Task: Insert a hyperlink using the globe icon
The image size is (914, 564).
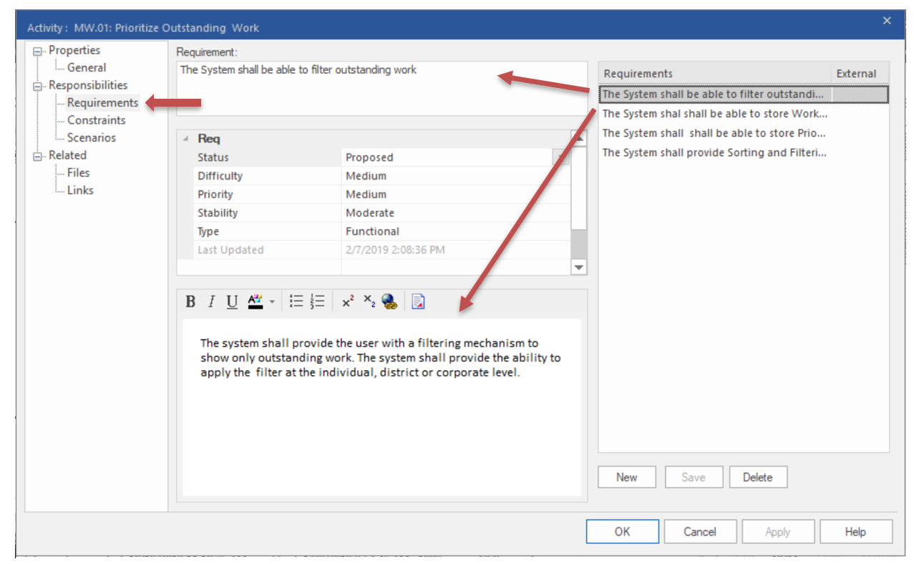Action: (390, 301)
